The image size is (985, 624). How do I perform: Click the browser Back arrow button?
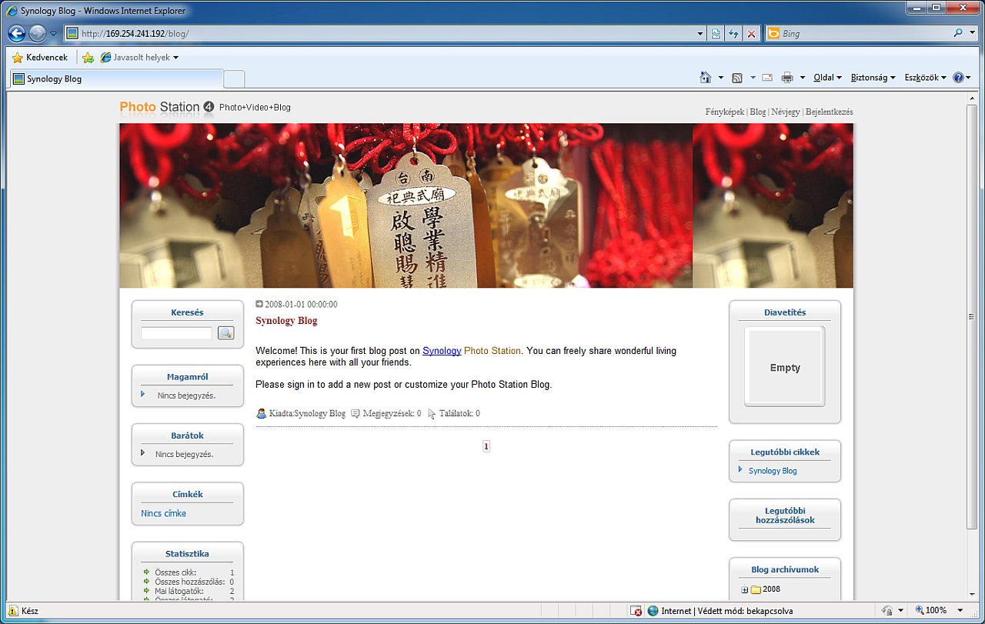pyautogui.click(x=16, y=34)
